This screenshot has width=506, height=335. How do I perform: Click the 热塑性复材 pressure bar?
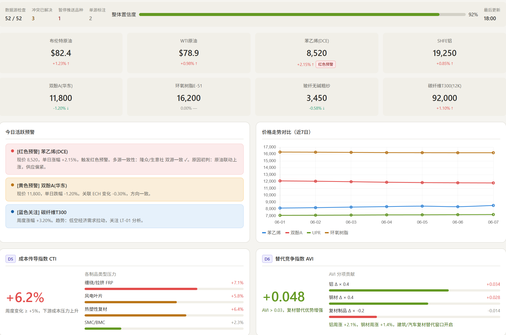click(x=164, y=315)
